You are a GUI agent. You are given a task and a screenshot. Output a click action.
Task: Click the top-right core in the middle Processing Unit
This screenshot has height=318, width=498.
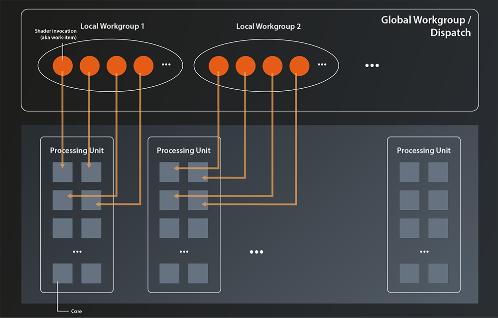pos(198,172)
